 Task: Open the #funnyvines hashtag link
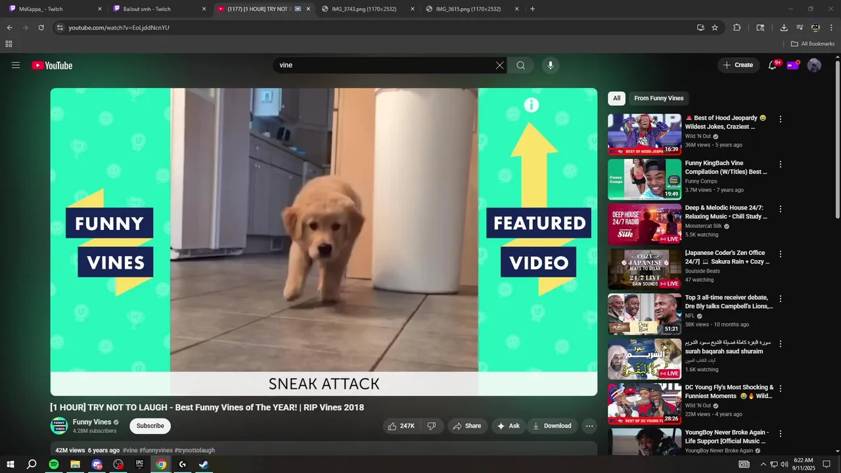[x=156, y=450]
